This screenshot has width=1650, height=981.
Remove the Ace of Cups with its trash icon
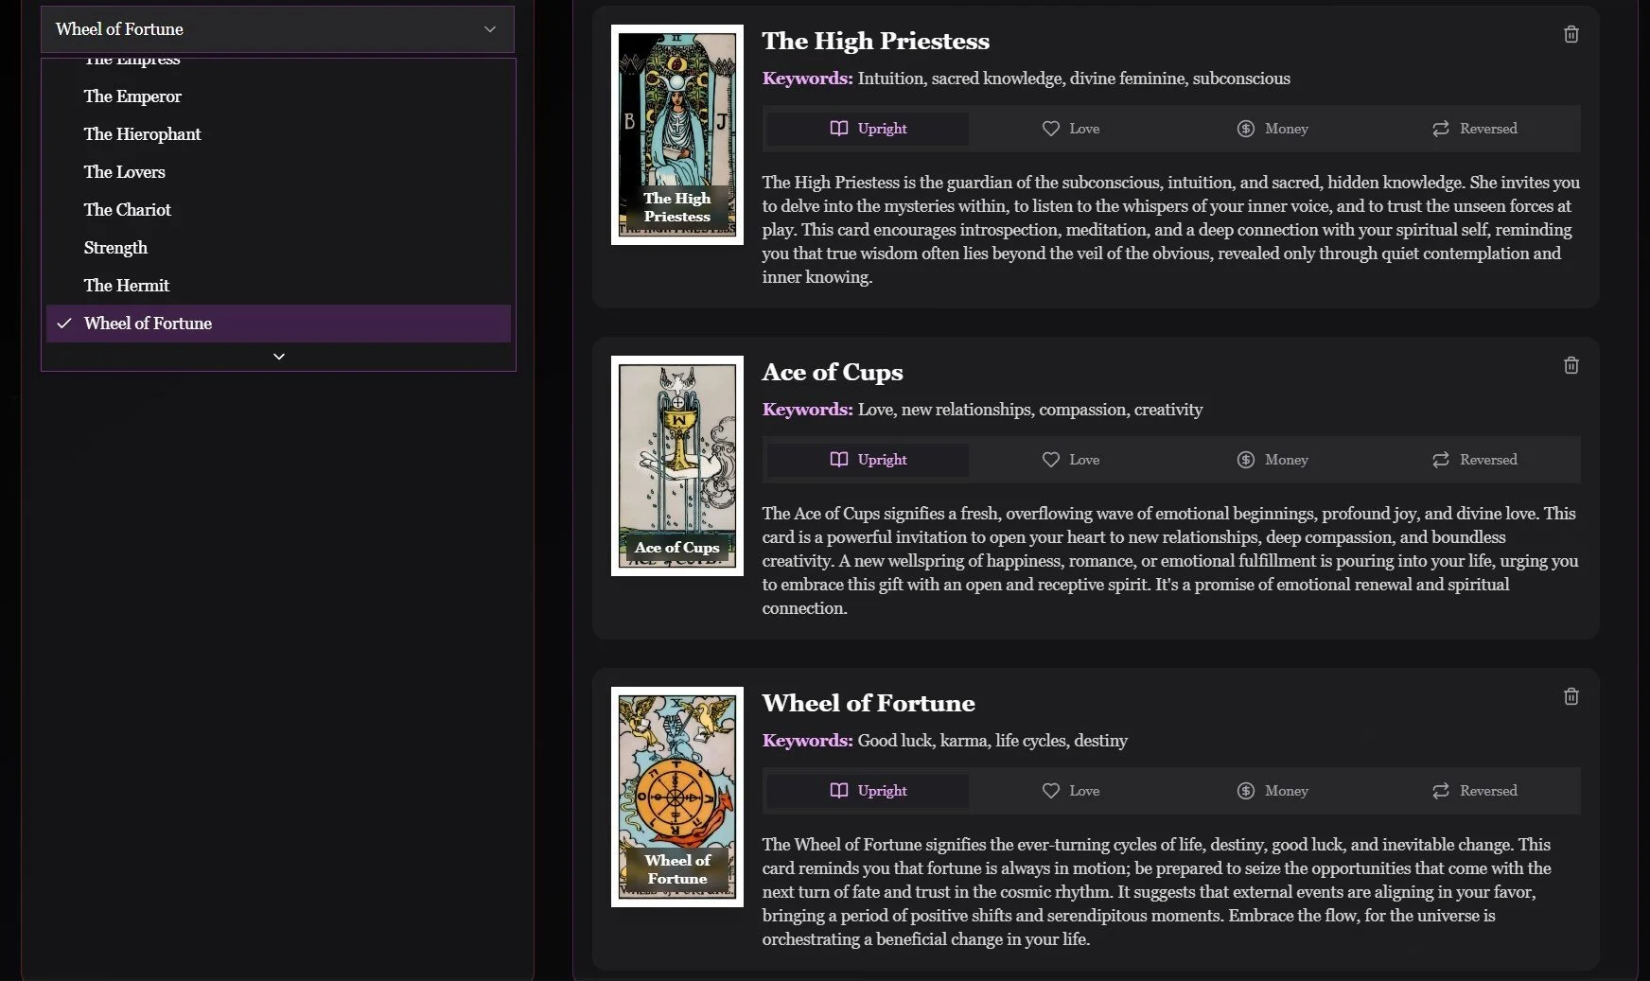pos(1571,365)
